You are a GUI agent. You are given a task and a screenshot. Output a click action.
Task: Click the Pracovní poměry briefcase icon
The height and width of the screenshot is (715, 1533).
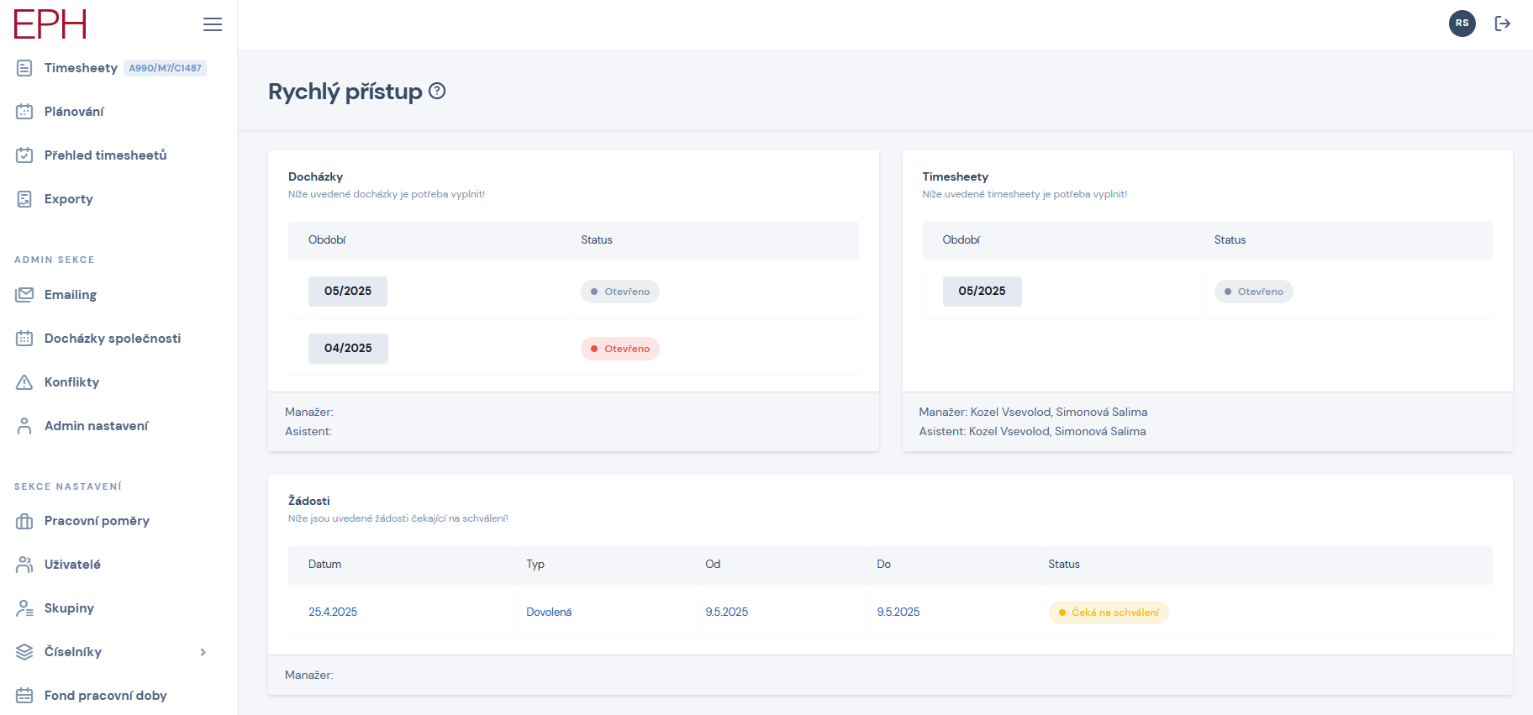[x=24, y=521]
